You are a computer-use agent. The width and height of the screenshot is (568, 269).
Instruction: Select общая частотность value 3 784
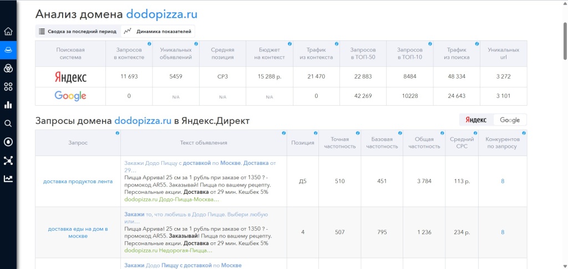point(424,182)
